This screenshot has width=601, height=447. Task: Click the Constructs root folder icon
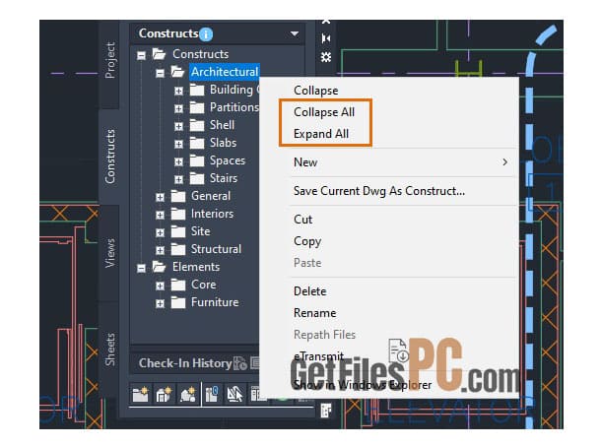coord(159,54)
